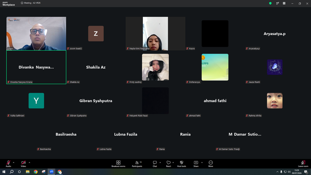Open the Participants panel
The width and height of the screenshot is (311, 175).
pos(137,164)
